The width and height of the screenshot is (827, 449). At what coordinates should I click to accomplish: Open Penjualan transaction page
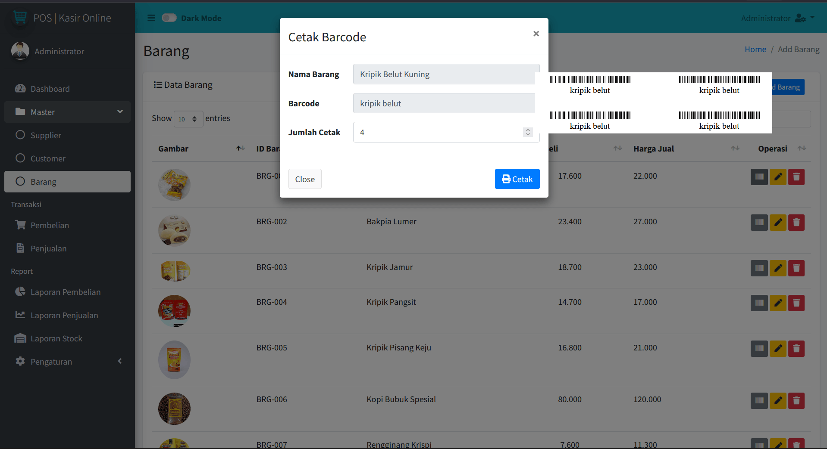coord(67,248)
